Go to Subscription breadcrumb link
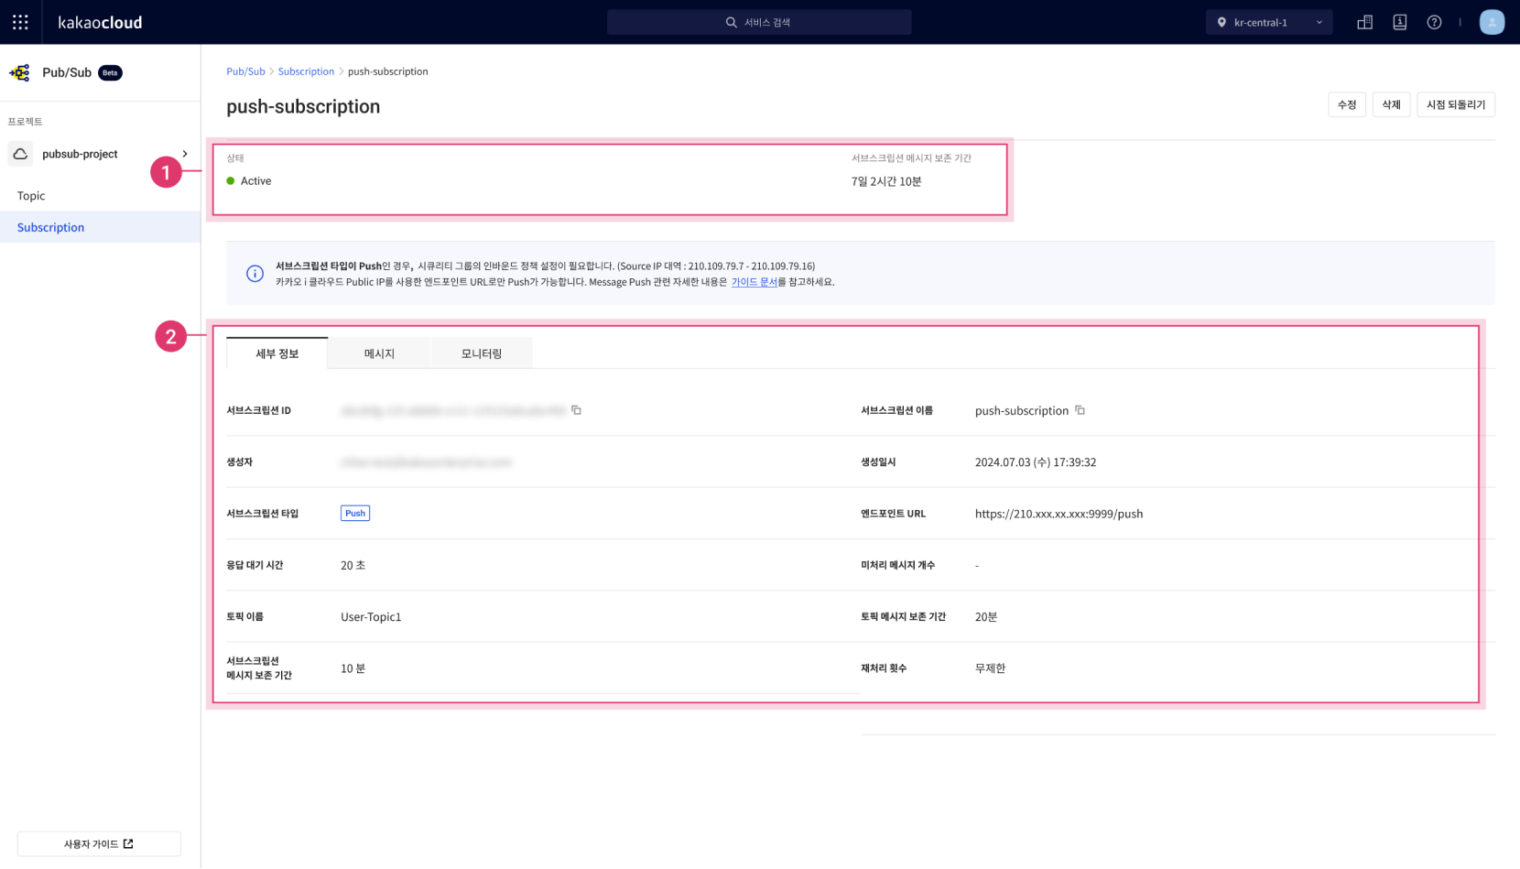Image resolution: width=1520 pixels, height=869 pixels. tap(306, 71)
